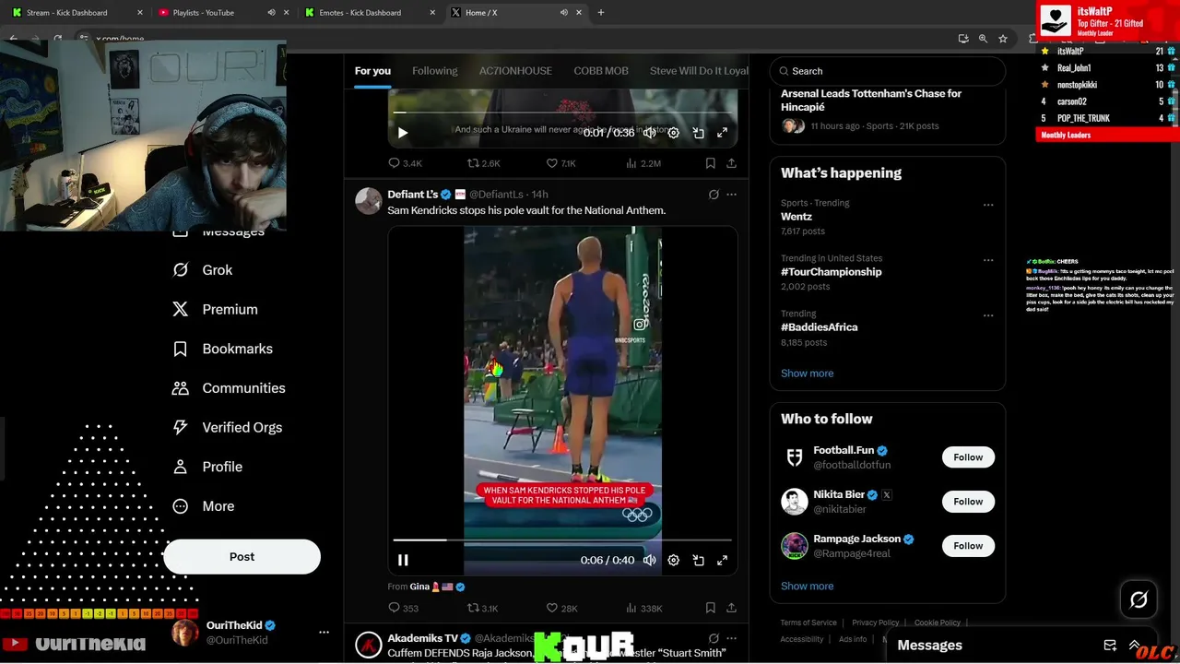Viewport: 1180px width, 664px height.
Task: Open more options for #TourChampionship trend
Action: [x=988, y=260]
